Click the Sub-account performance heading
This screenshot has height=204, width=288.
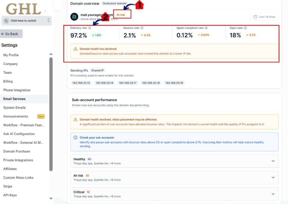(x=94, y=100)
